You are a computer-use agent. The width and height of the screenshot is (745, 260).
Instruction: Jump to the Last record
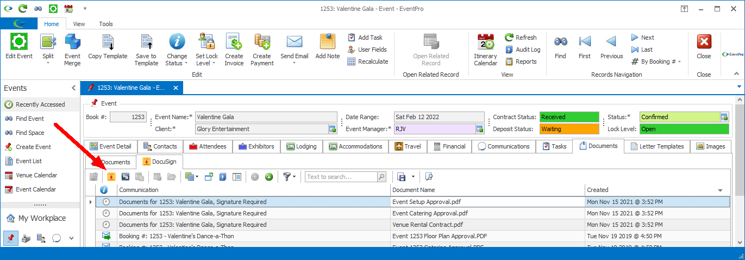click(x=642, y=49)
